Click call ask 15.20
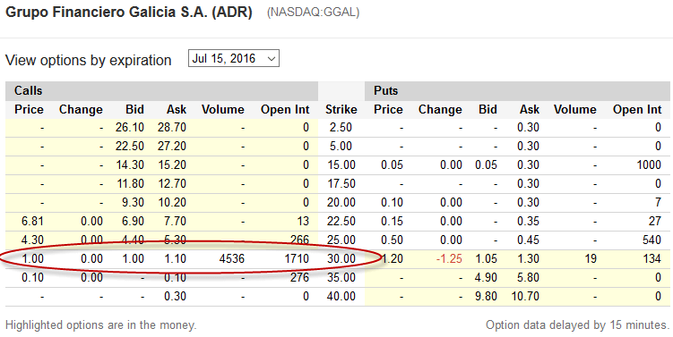 coord(172,165)
